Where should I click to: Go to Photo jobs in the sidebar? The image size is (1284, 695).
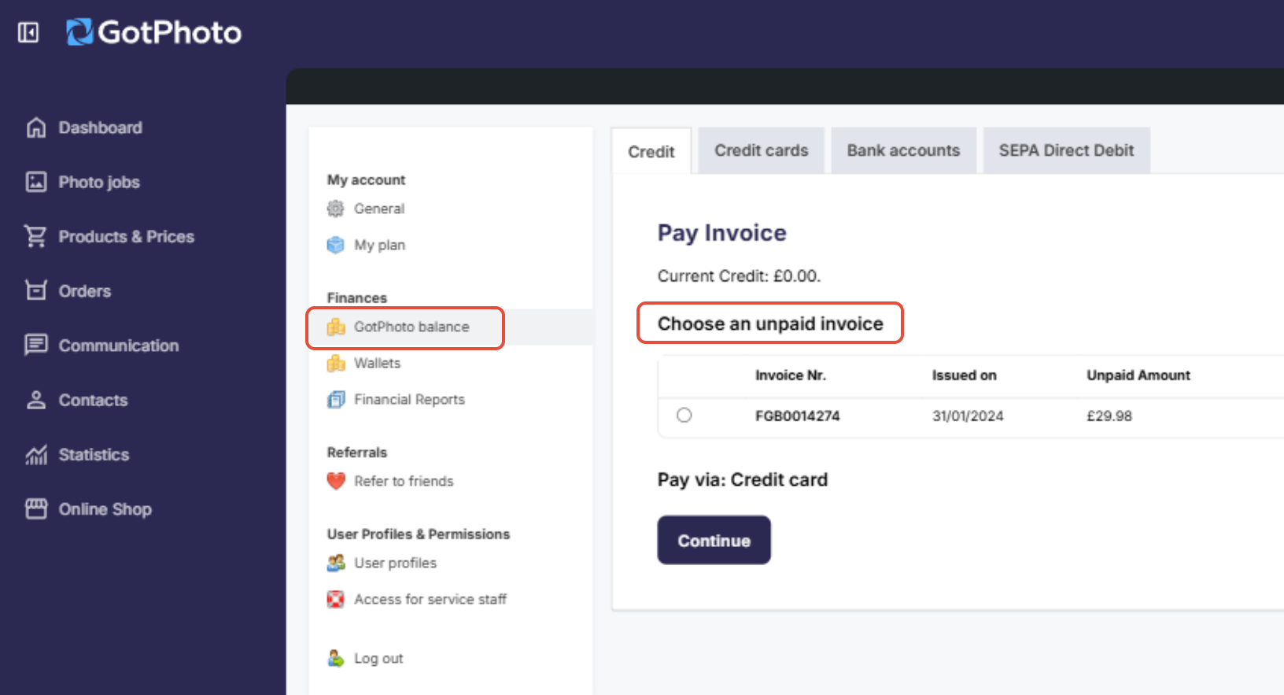pos(99,182)
